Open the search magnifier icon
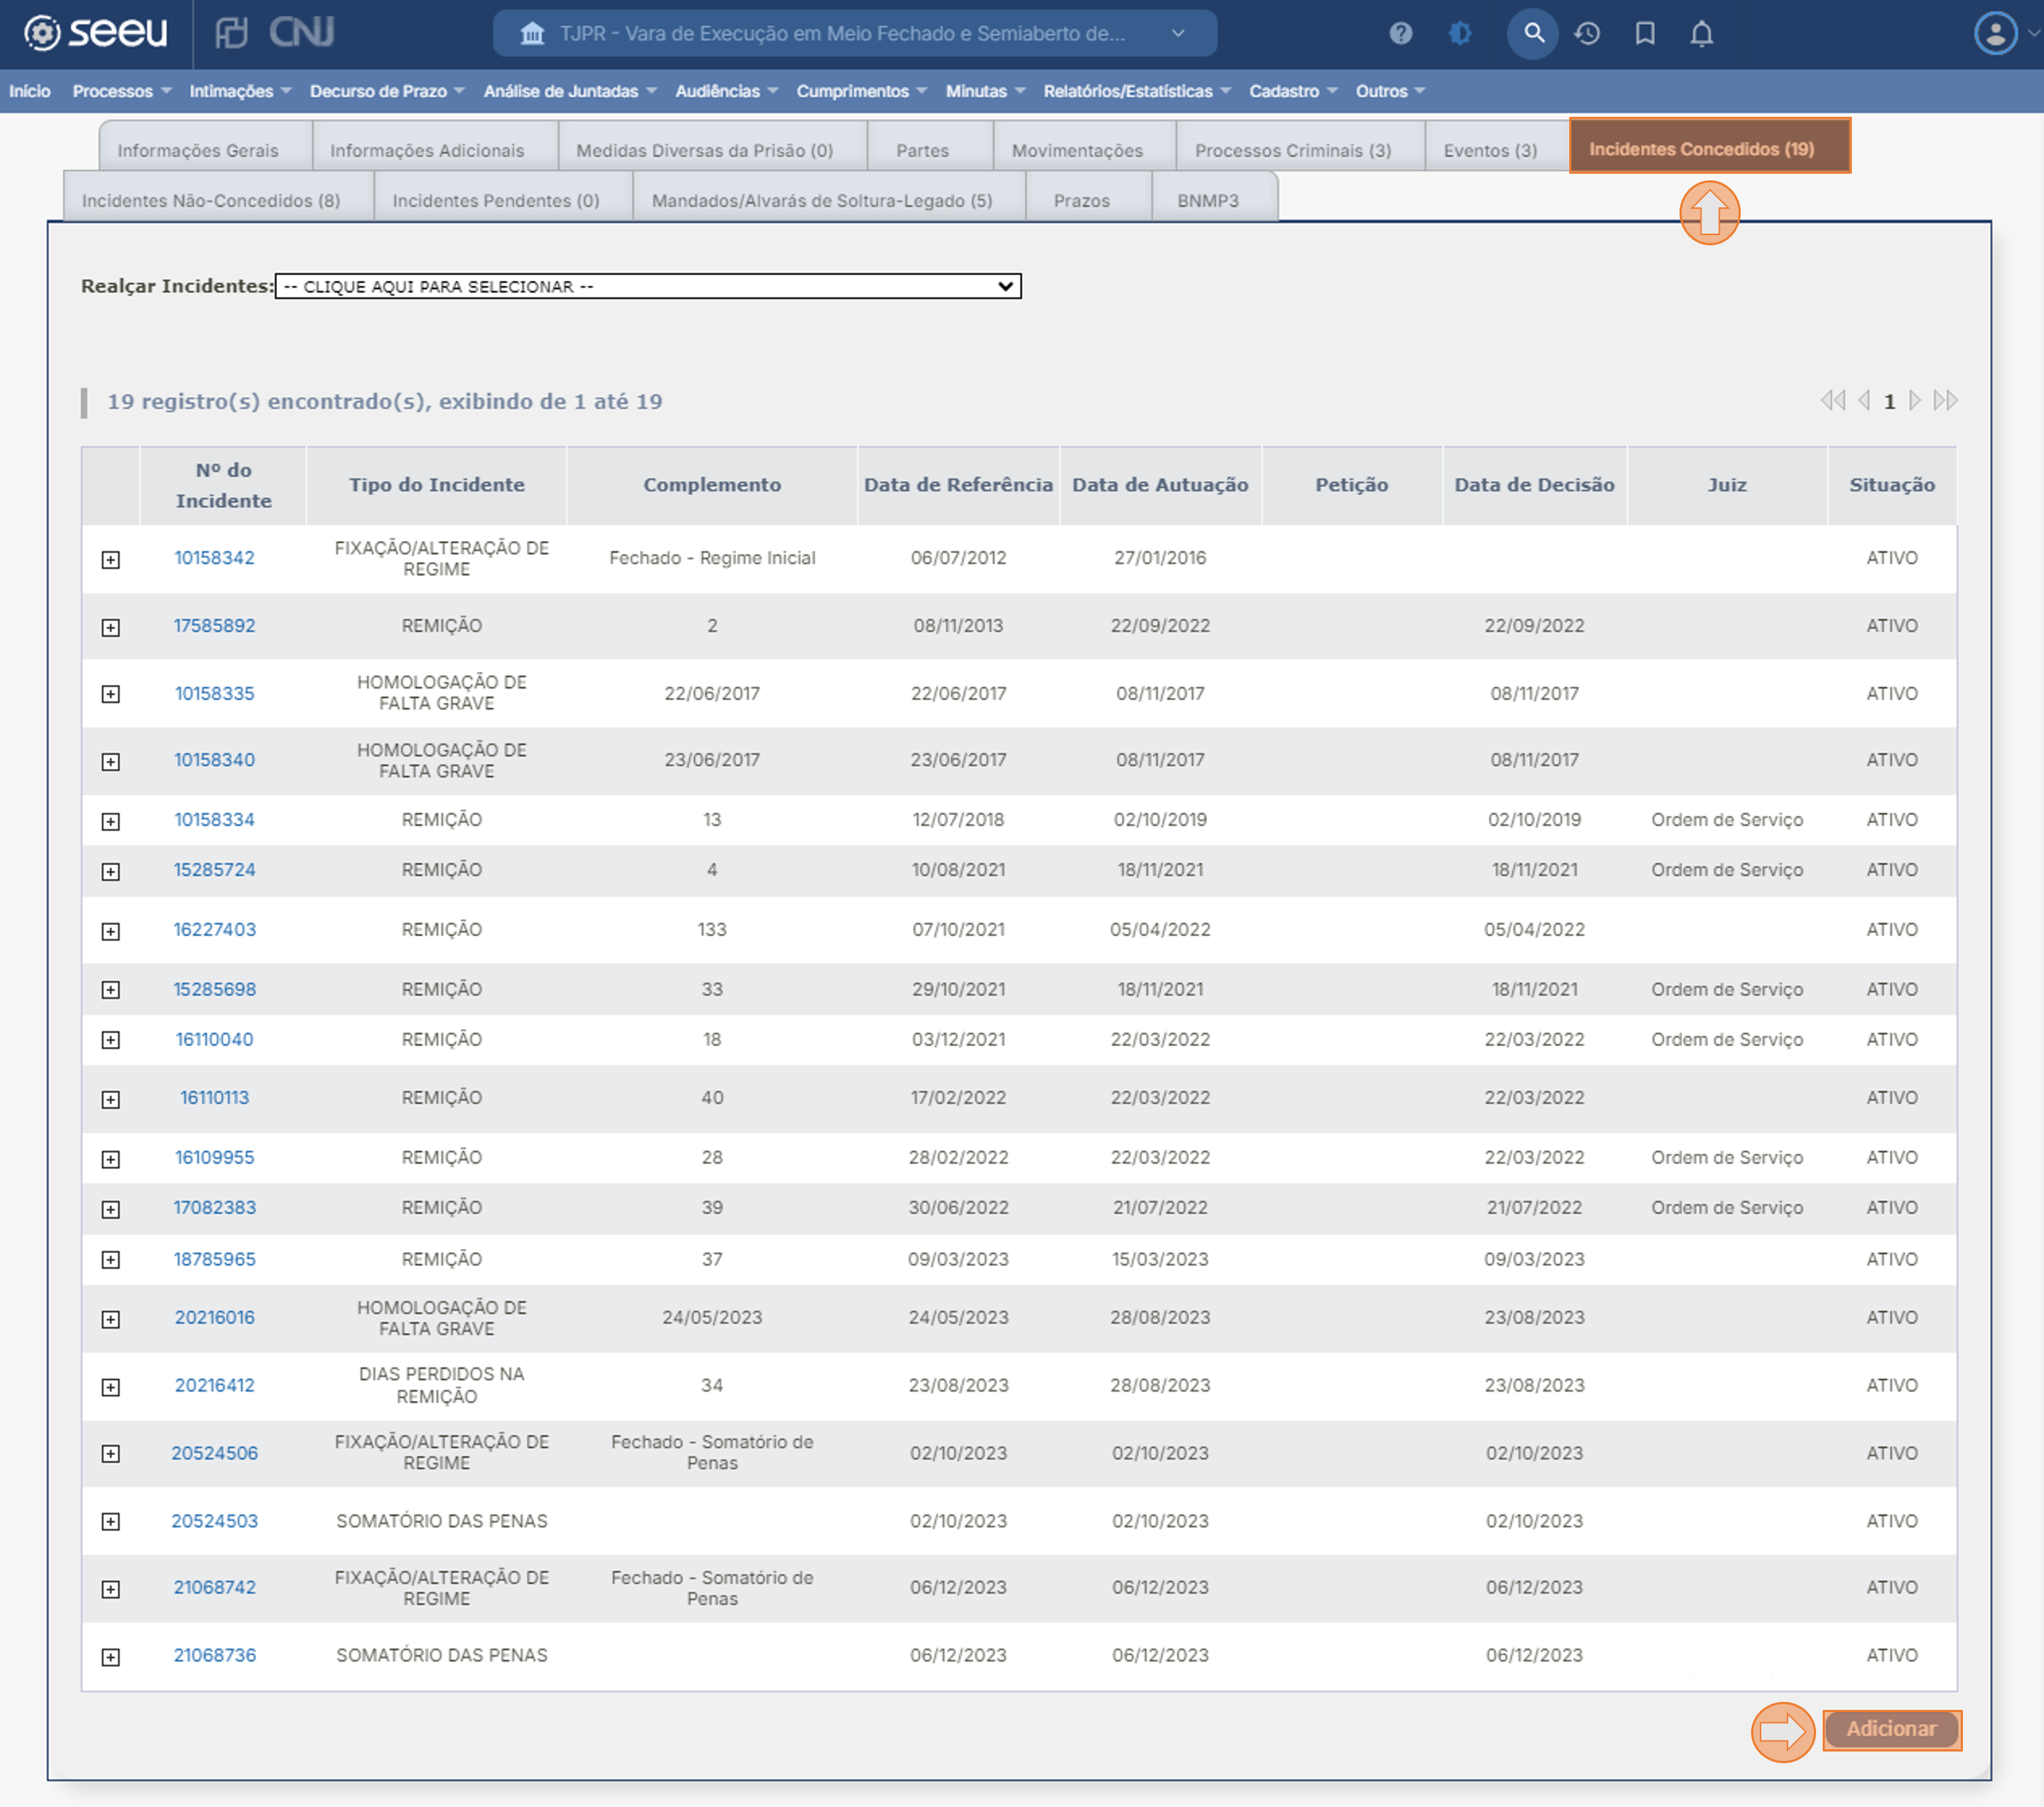This screenshot has height=1807, width=2044. (1533, 34)
